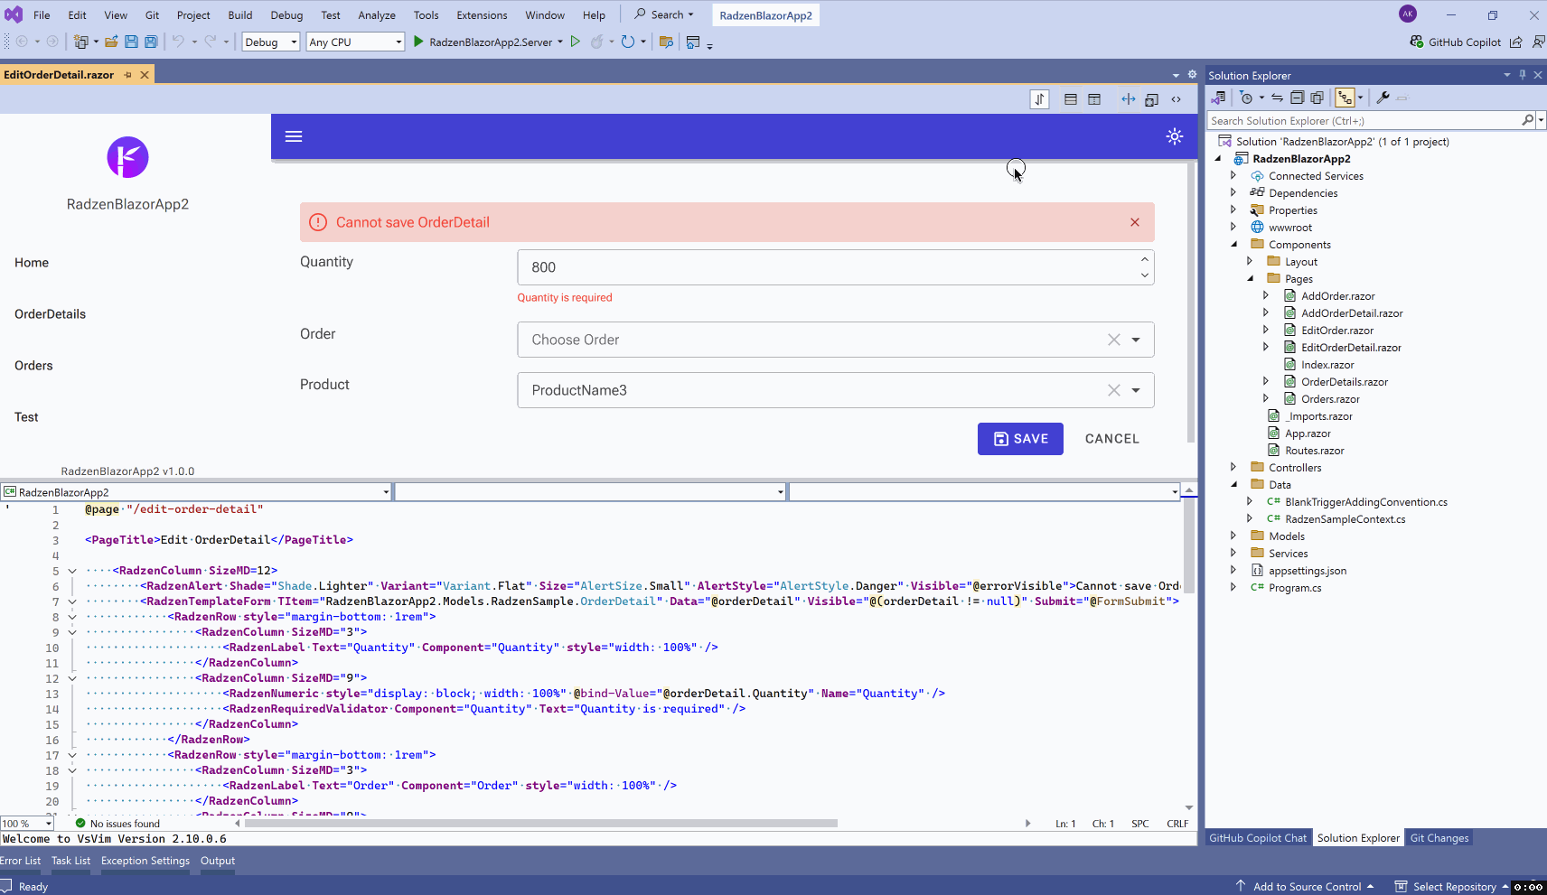Expand the Models folder
The image size is (1547, 895).
pyautogui.click(x=1233, y=536)
